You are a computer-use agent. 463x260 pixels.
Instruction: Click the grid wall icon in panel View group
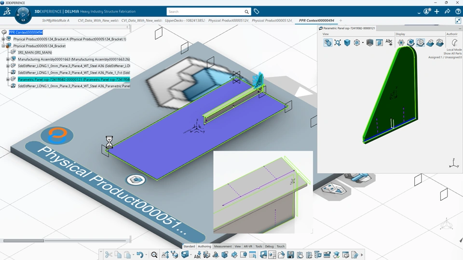370,43
